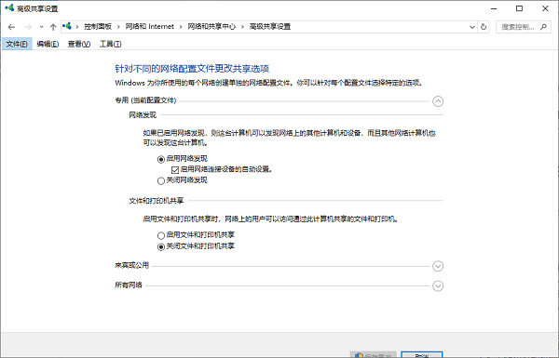This screenshot has width=559, height=358.
Task: Select 启用网络发现 radio button
Action: coord(161,159)
